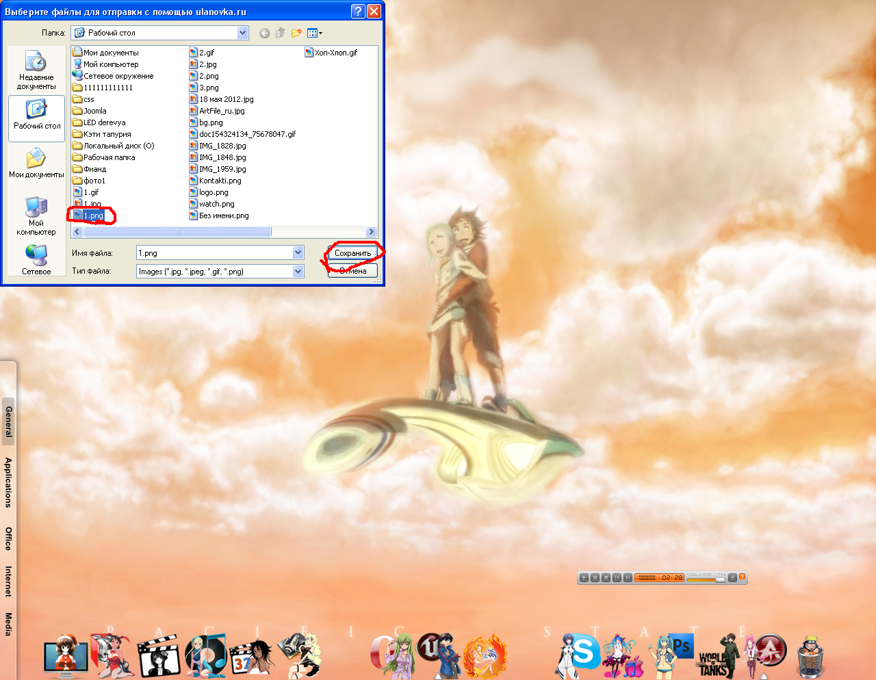Select the Рабочая папка folder
The height and width of the screenshot is (680, 876).
pyautogui.click(x=104, y=157)
